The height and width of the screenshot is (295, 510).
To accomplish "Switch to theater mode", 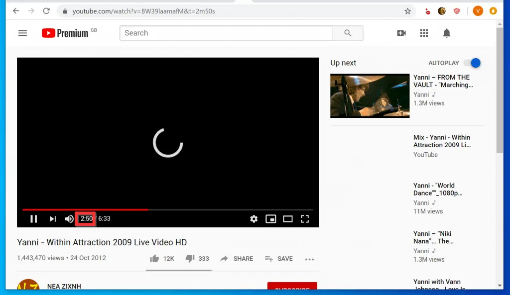I will (x=288, y=219).
